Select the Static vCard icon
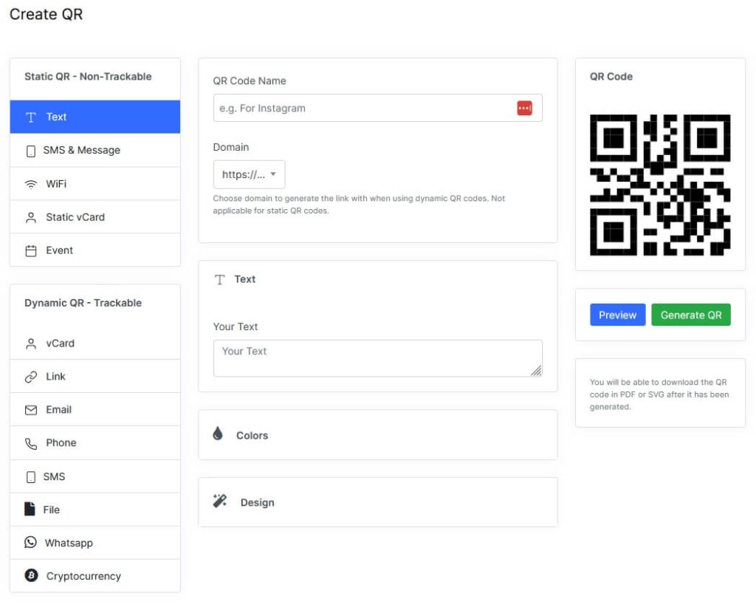The width and height of the screenshot is (756, 602). click(x=30, y=216)
